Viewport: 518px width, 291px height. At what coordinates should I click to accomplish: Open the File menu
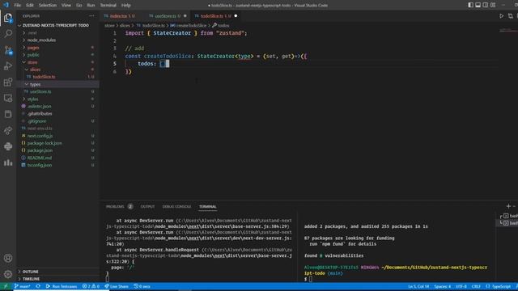pos(18,6)
